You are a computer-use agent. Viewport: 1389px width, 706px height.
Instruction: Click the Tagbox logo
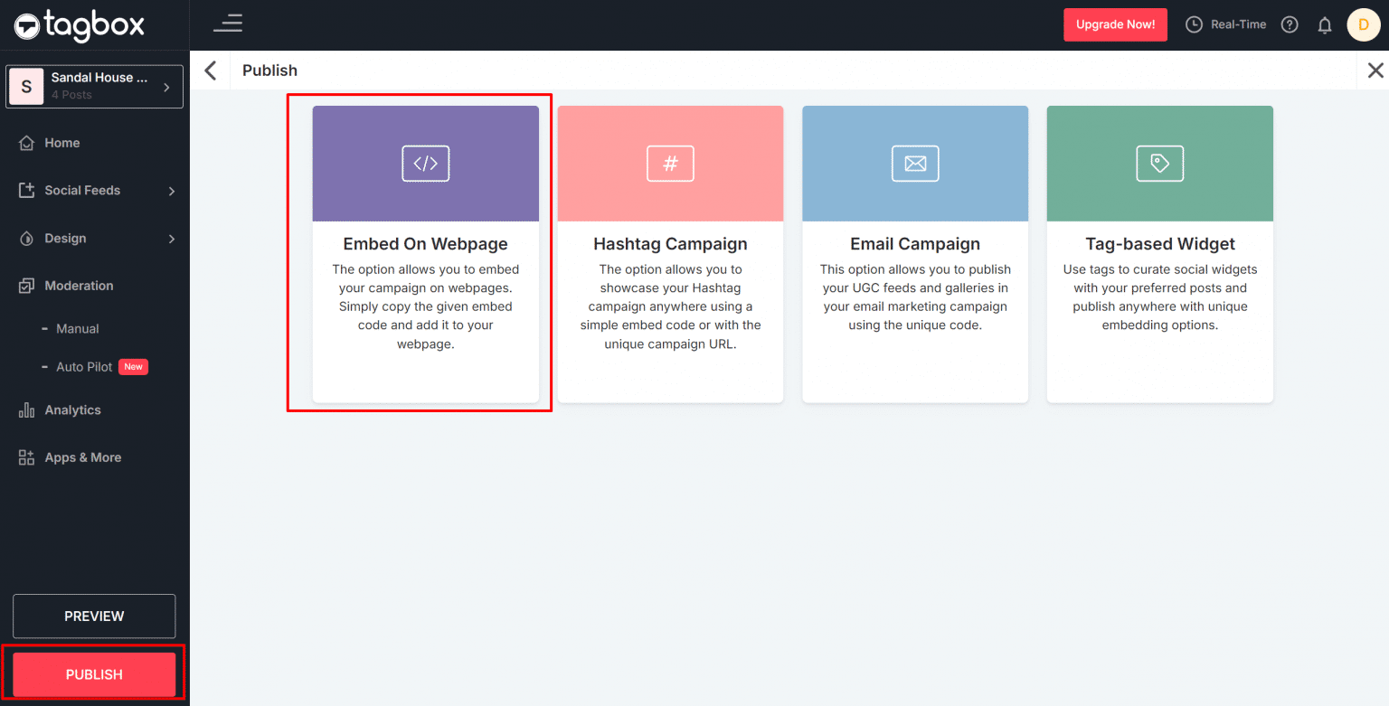point(80,25)
